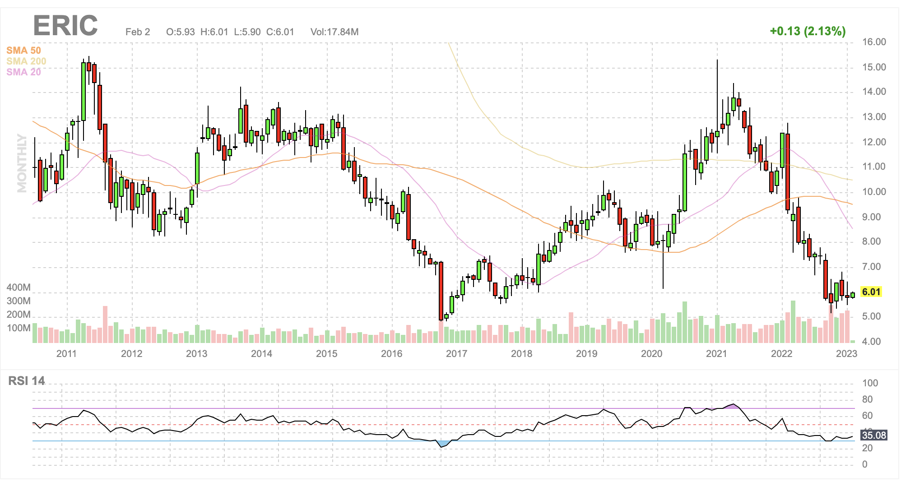Click the 2016 year label on axis
Screen dimensions: 901x482
point(391,353)
